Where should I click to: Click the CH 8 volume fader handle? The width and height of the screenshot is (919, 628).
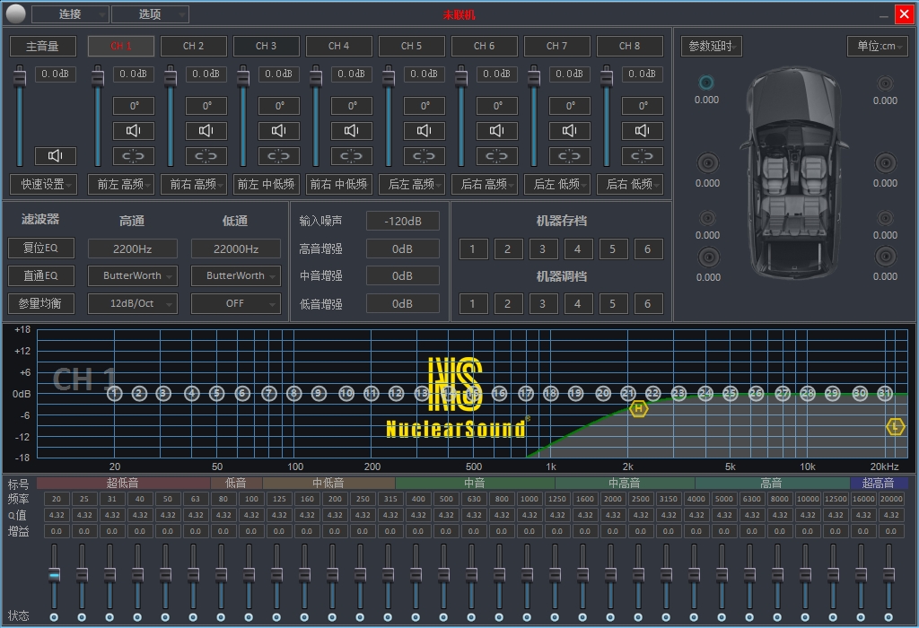pos(607,77)
